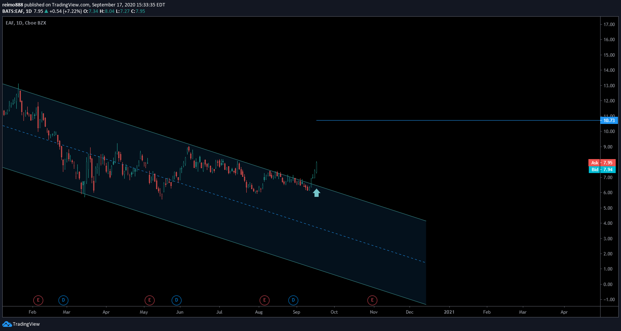Screen dimensions: 621x331
Task: Click the dividend marker above Mar
Action: (x=63, y=300)
